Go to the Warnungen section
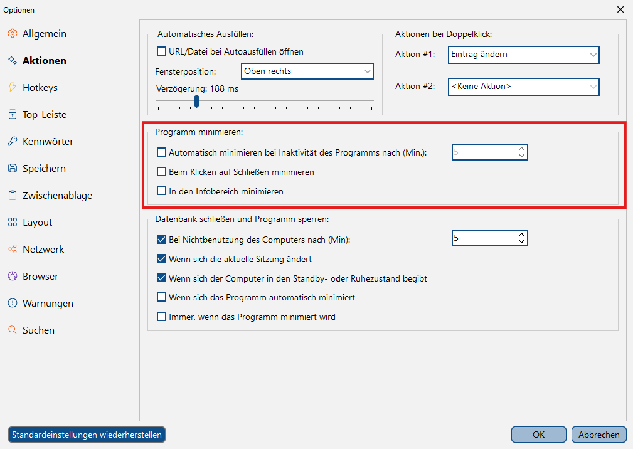This screenshot has width=633, height=449. coord(48,303)
